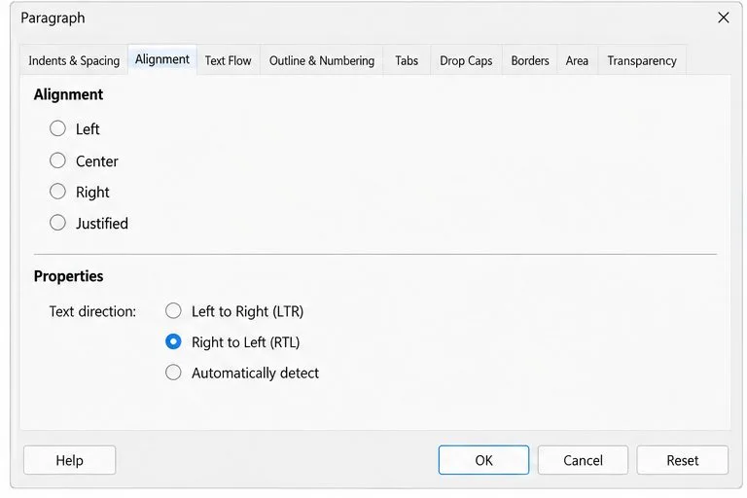Switch to the Transparency tab
The image size is (747, 498).
[x=642, y=60]
